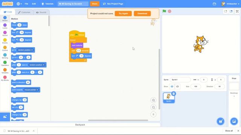Image resolution: width=241 pixels, height=135 pixels.
Task: Select the Operators block category
Action: coord(5,63)
